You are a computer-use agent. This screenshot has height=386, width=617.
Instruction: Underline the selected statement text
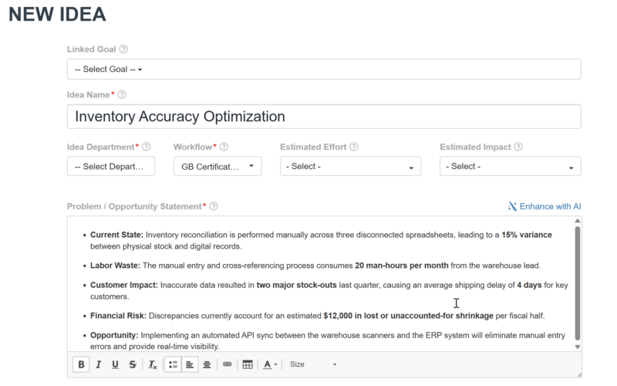pyautogui.click(x=115, y=364)
